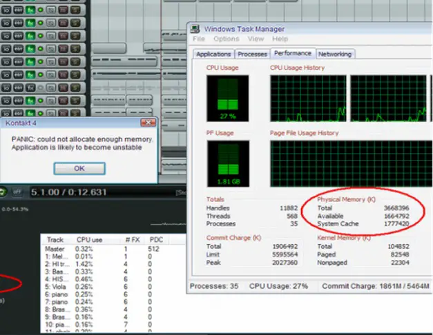This screenshot has height=335, width=433.
Task: Open the dark grey FX button's effect chain
Action: pos(30,88)
